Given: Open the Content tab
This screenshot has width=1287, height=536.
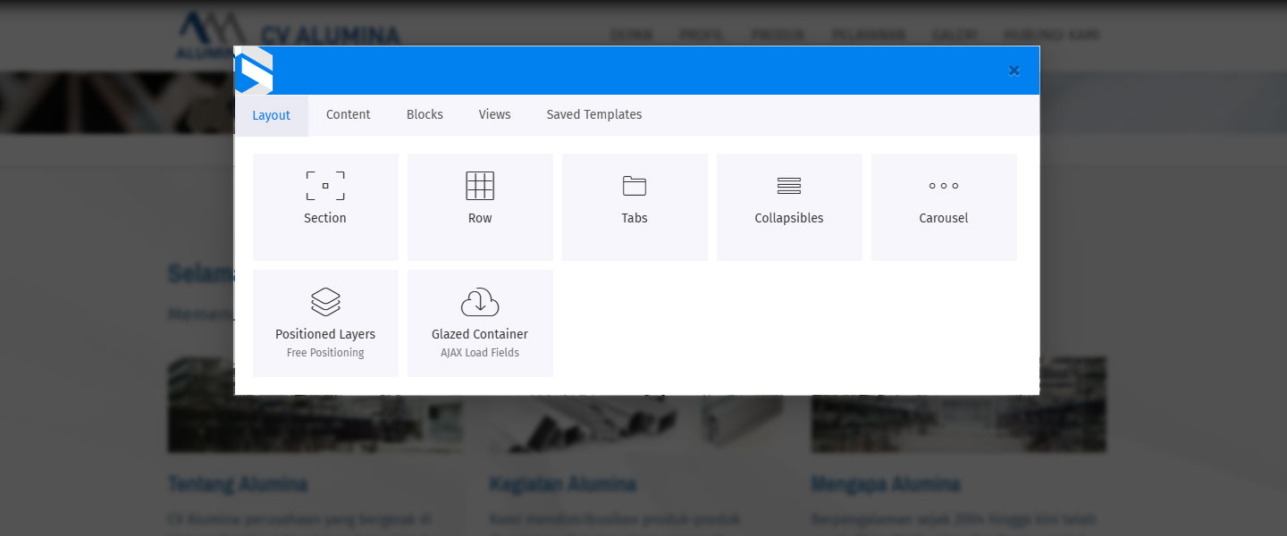Looking at the screenshot, I should tap(348, 114).
